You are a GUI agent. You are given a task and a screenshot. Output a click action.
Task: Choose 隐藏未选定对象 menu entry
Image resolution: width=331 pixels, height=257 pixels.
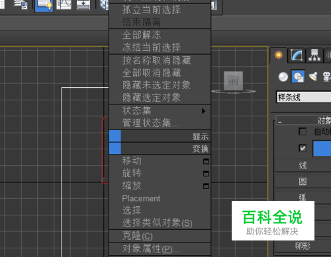(160, 85)
